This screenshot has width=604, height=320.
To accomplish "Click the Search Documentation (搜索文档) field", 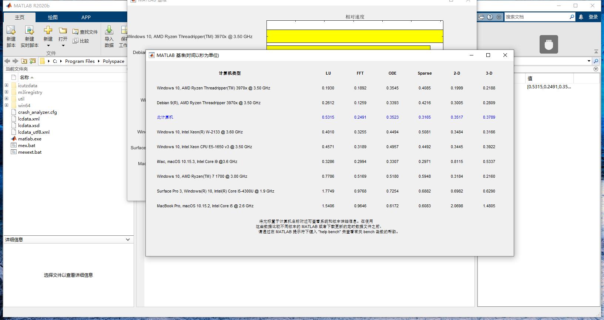I will point(537,17).
